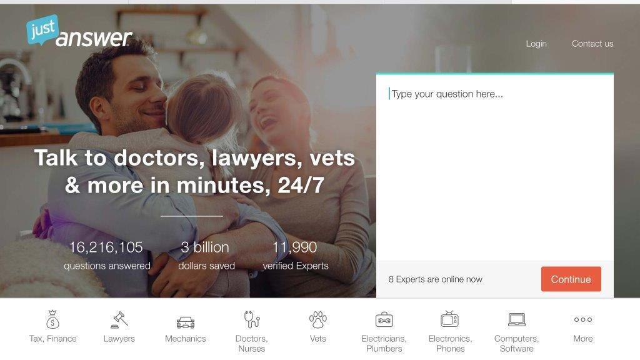The height and width of the screenshot is (360, 640).
Task: Click the More category label
Action: point(583,339)
